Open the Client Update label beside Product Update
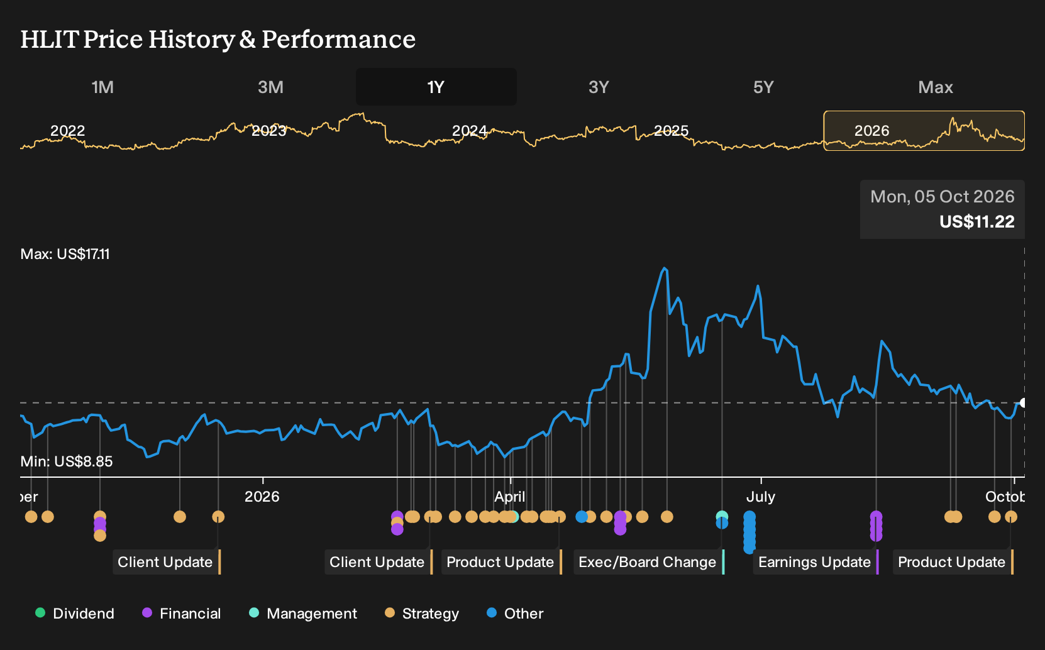Image resolution: width=1045 pixels, height=650 pixels. point(379,562)
